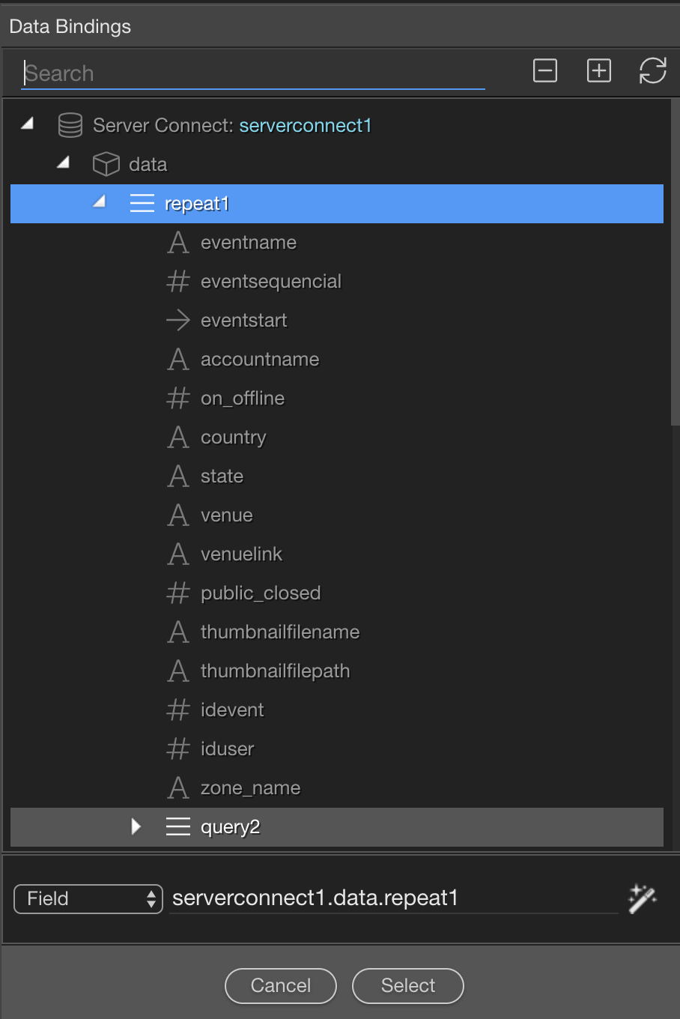The height and width of the screenshot is (1019, 680).
Task: Collapse the data node triangle
Action: coord(64,163)
